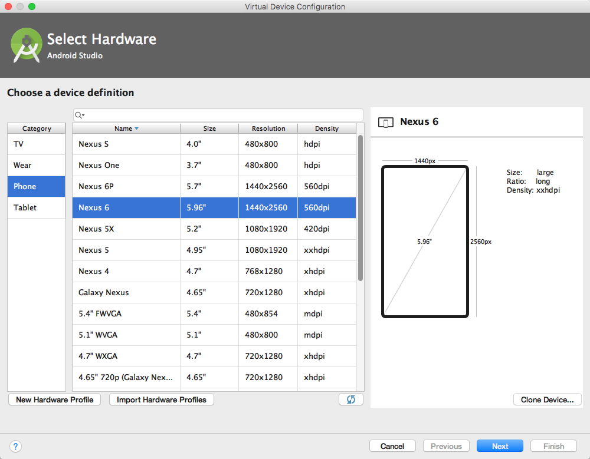Focus the device search field

(218, 115)
